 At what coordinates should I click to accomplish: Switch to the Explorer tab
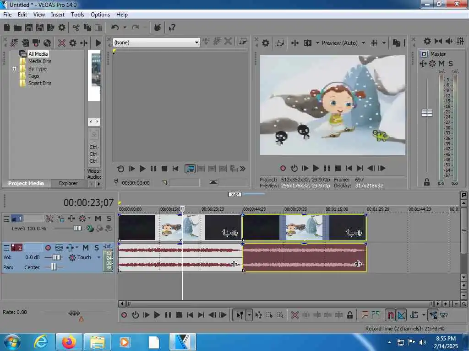[68, 183]
